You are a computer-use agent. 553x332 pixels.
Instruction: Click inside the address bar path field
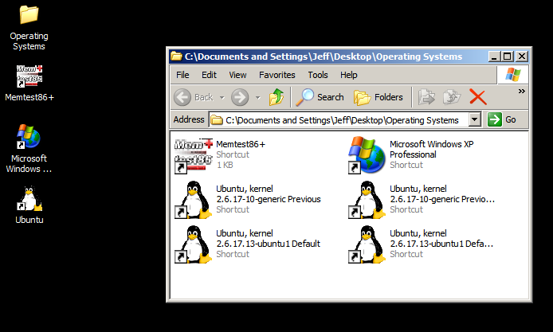343,119
